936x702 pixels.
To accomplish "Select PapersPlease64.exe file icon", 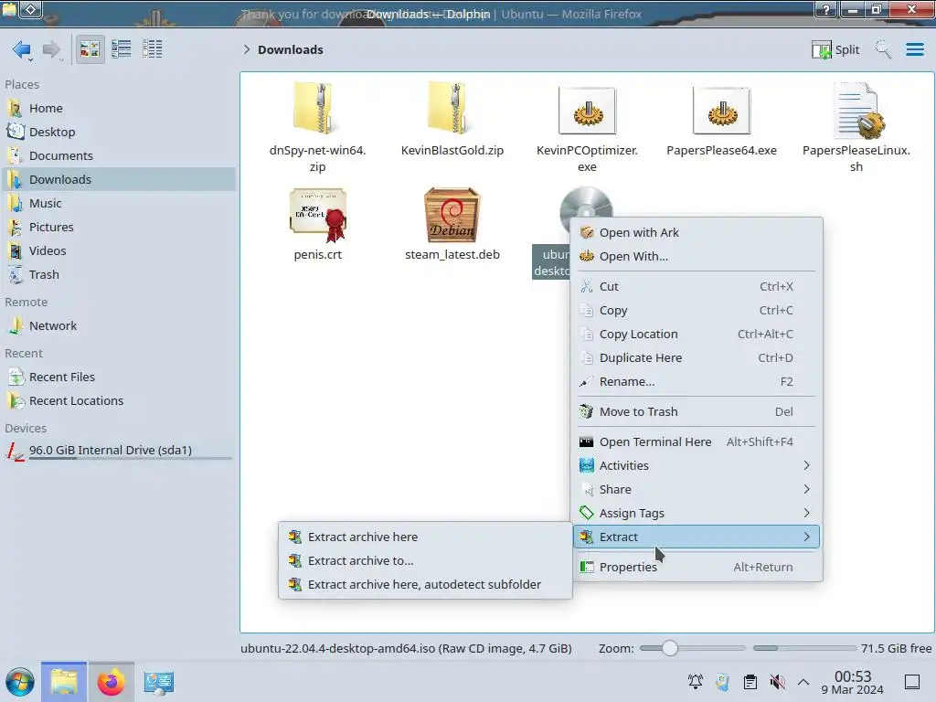I will (x=722, y=111).
